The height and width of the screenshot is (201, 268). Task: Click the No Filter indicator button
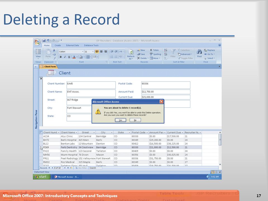(x=81, y=168)
